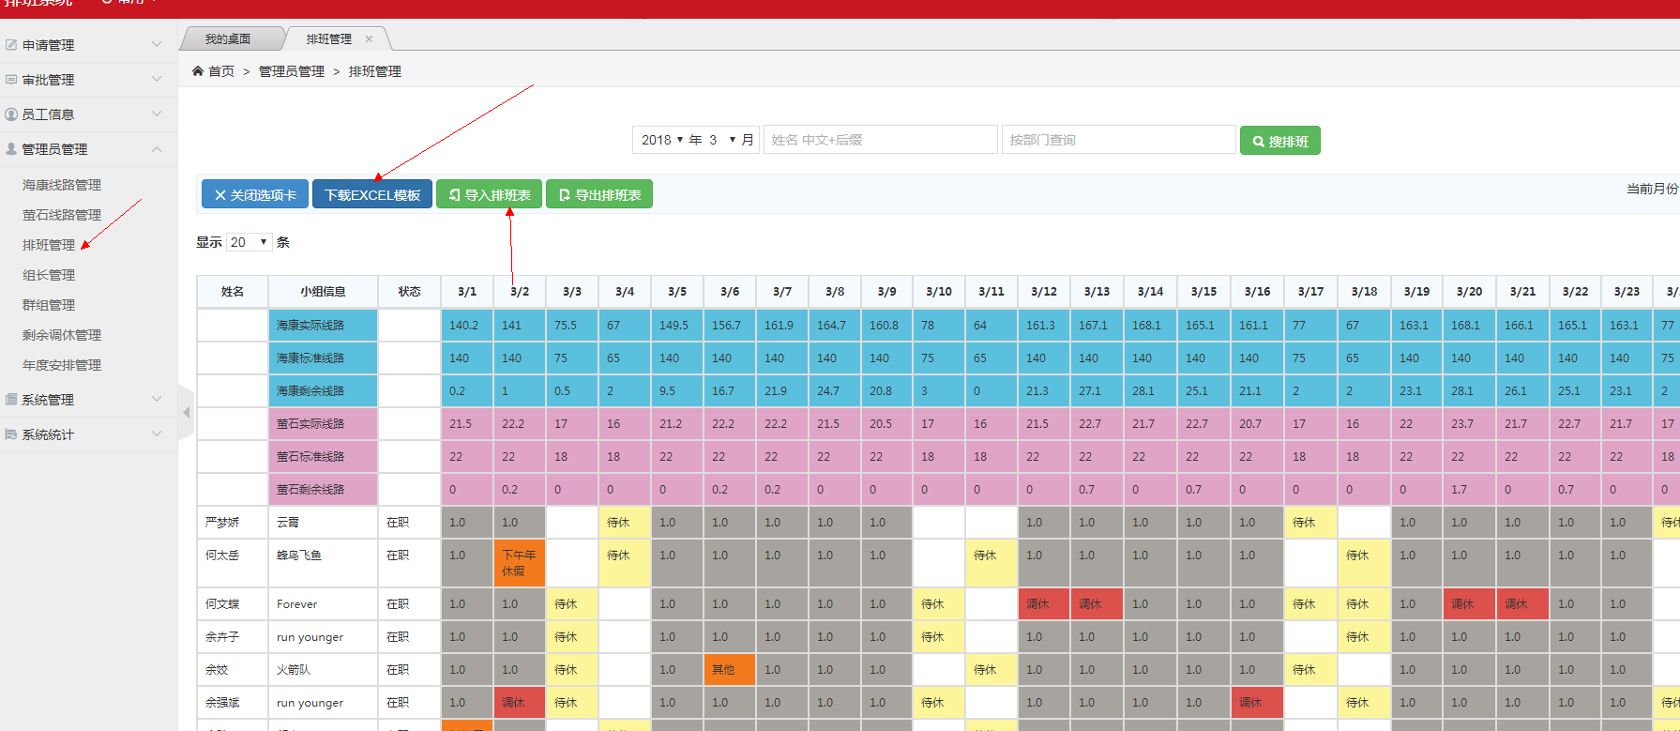Open 海康线路管理 in the sidebar
This screenshot has width=1680, height=731.
pos(62,185)
